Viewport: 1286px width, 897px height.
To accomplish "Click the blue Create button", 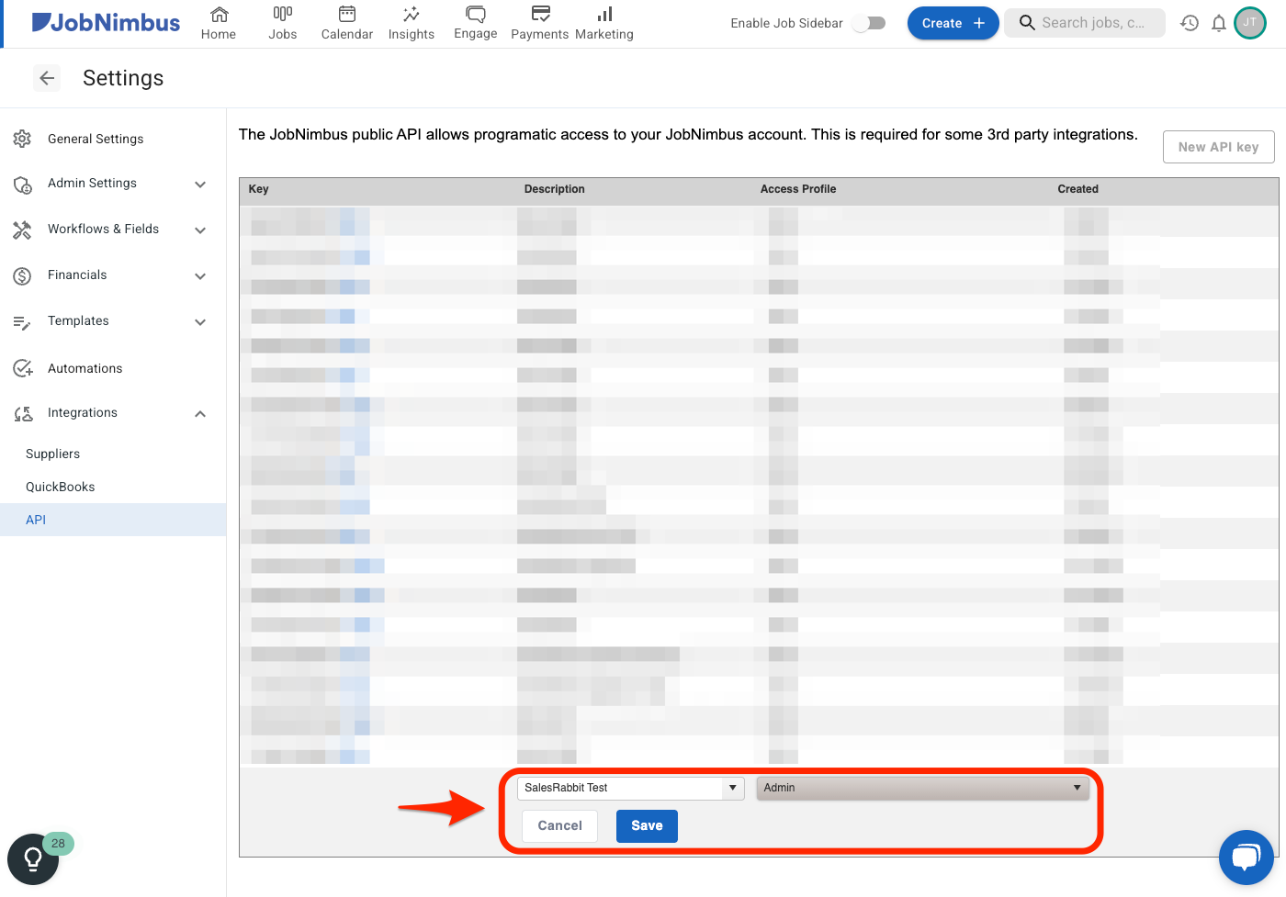I will 953,23.
